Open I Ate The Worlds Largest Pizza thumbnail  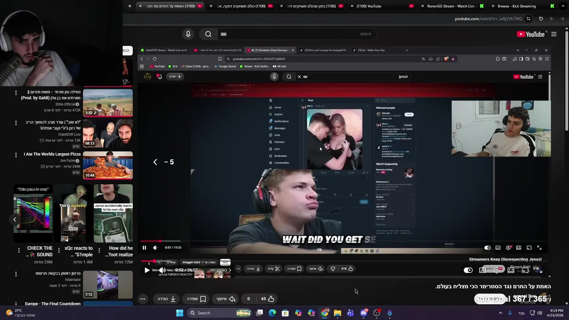108,165
